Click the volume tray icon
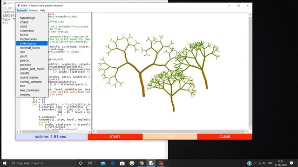The image size is (298, 167). 264,163
